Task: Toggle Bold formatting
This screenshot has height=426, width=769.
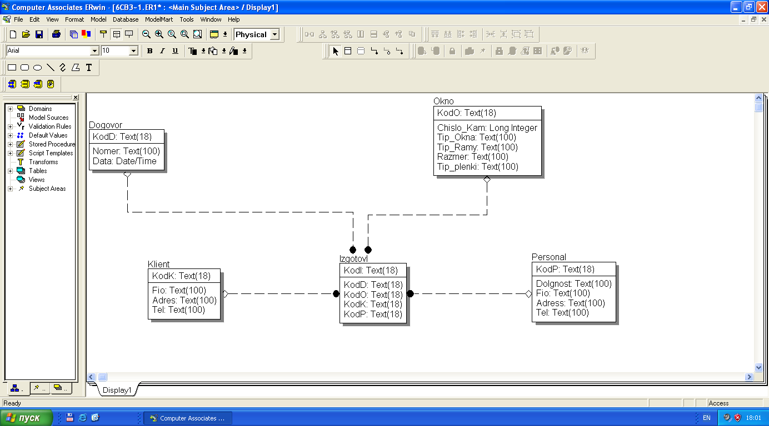Action: tap(149, 51)
